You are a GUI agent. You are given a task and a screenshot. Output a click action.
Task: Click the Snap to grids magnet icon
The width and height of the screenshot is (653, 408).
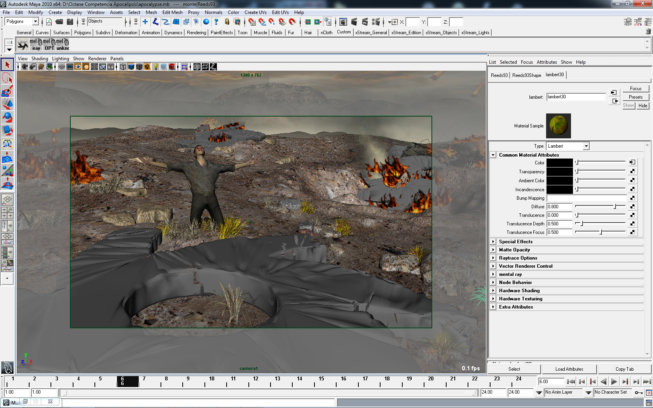252,22
